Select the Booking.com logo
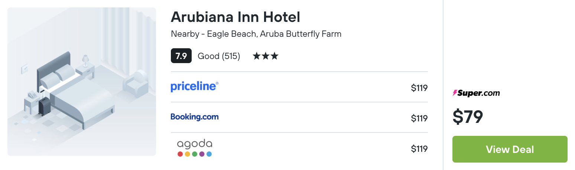 194,117
